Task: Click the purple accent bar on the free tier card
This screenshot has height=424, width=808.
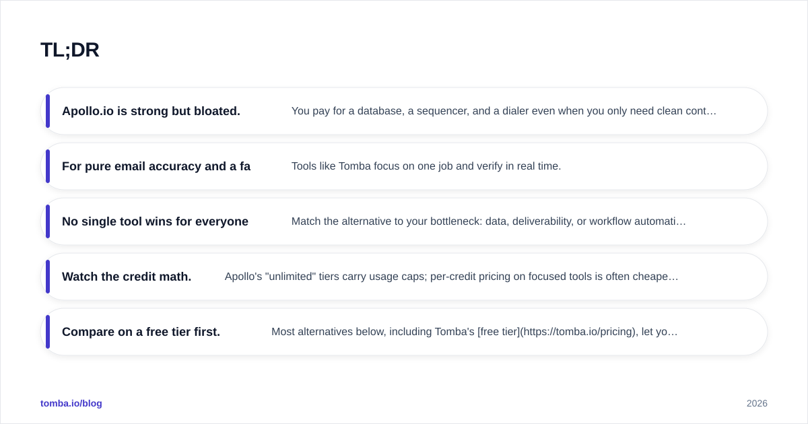Action: 48,332
